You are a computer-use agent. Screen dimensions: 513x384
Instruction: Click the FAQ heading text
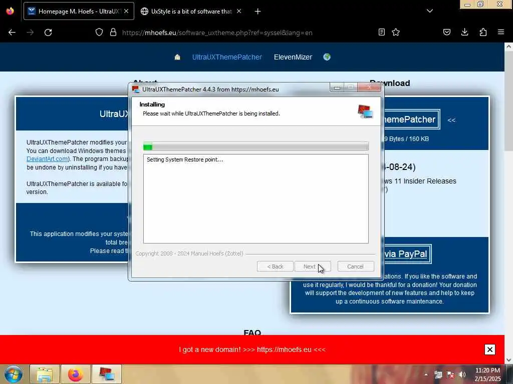(x=252, y=332)
